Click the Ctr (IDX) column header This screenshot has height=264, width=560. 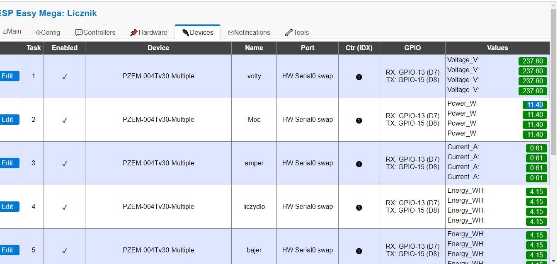(359, 48)
